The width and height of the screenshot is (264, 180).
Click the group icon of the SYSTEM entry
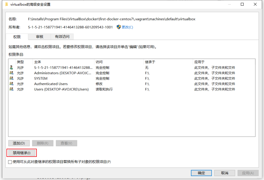click(x=11, y=78)
